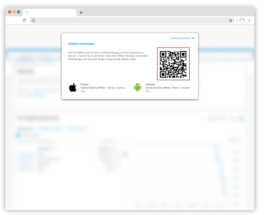
Task: Click the 'Mobile verbinden' heading
Action: [x=81, y=43]
